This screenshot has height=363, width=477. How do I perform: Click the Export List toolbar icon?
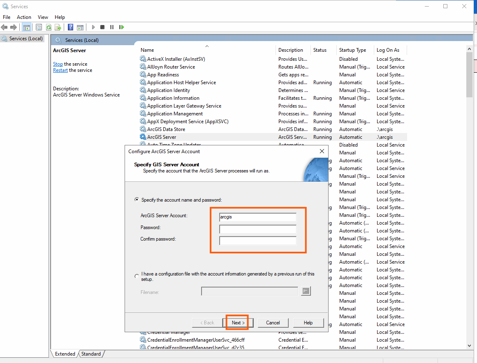pos(58,28)
